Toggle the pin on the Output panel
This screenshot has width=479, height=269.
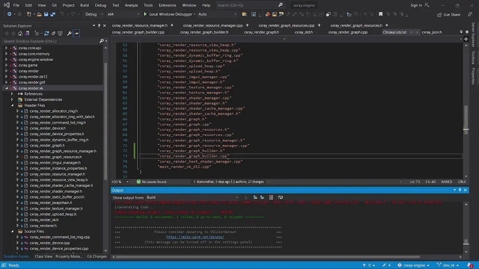click(460, 190)
